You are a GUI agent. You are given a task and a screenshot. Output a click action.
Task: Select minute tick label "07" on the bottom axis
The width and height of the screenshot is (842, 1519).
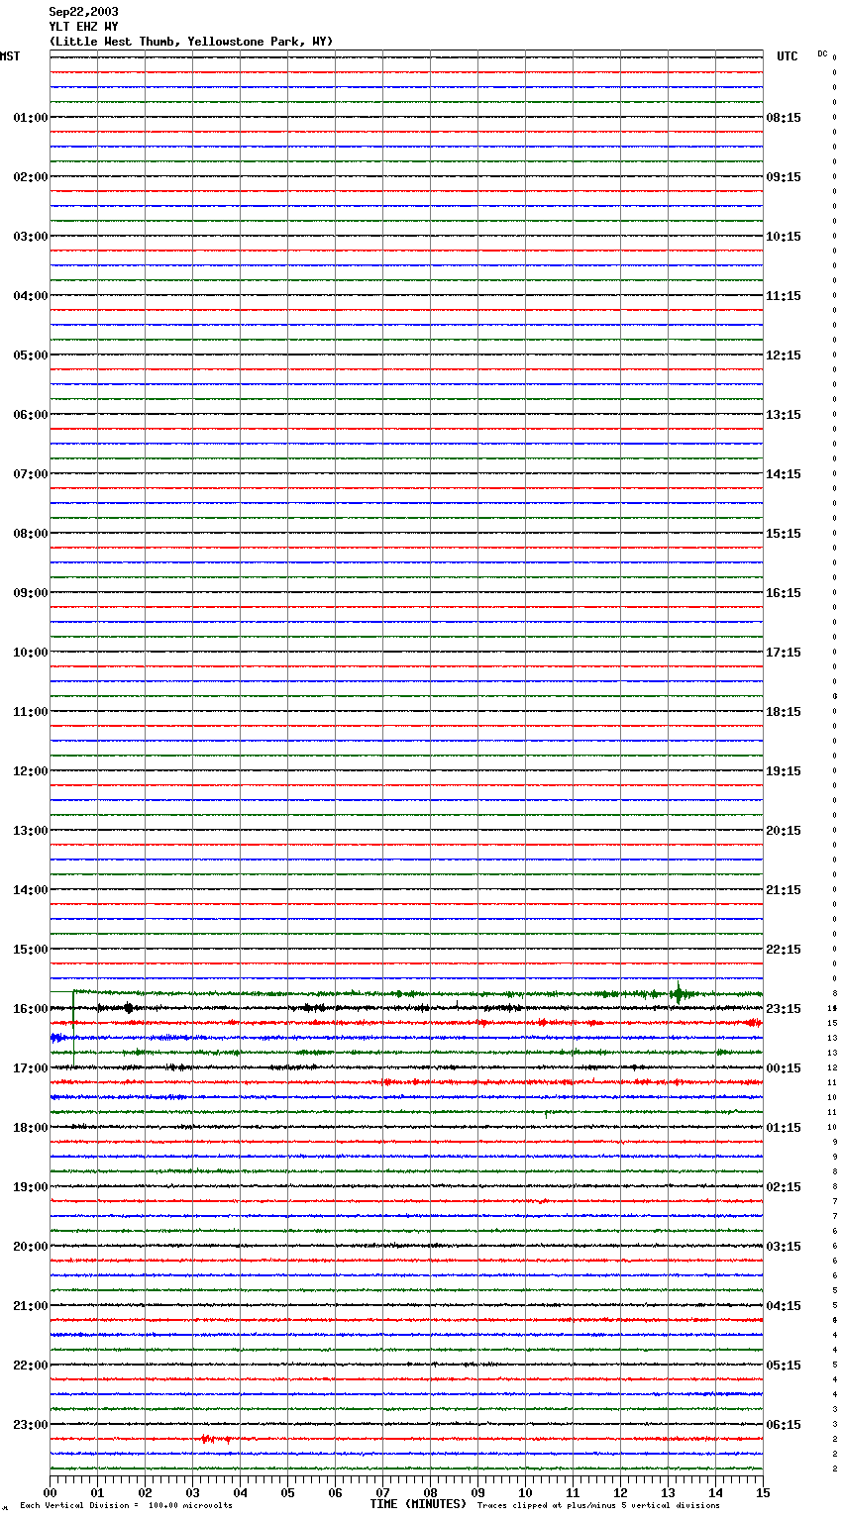coord(382,1492)
